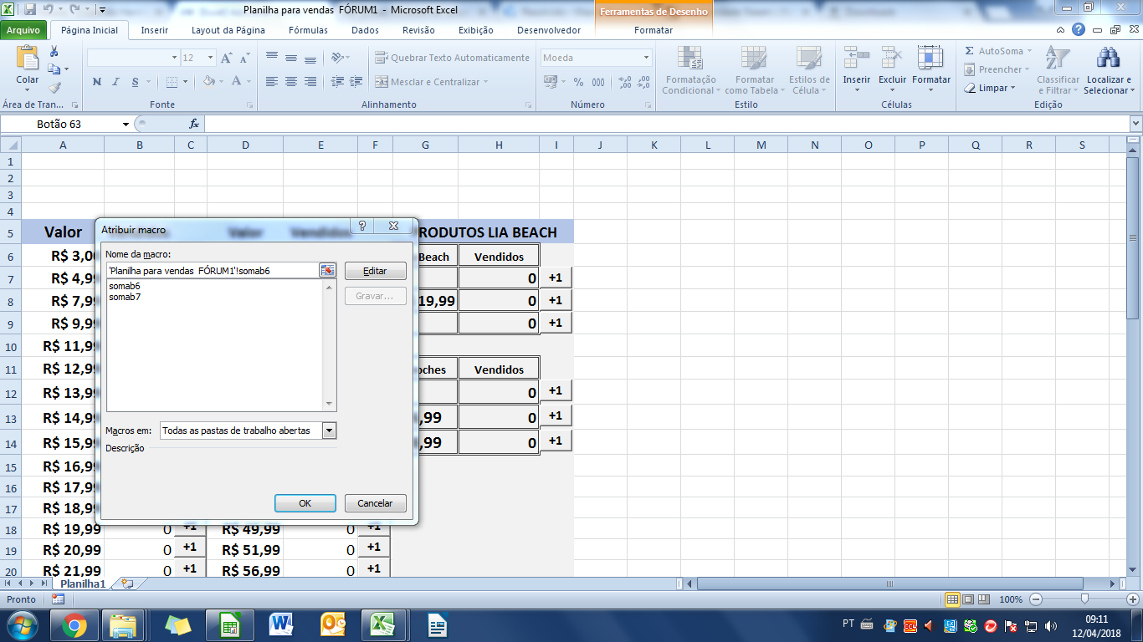Click the increase font size icon
Screen dimensions: 1143x642
tap(227, 58)
